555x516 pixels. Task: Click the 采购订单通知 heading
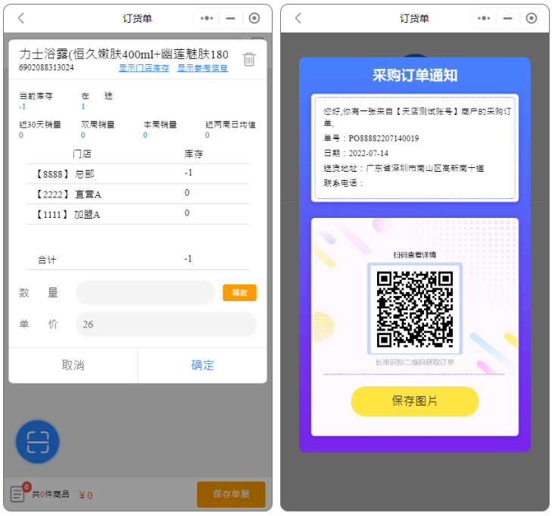pyautogui.click(x=415, y=76)
